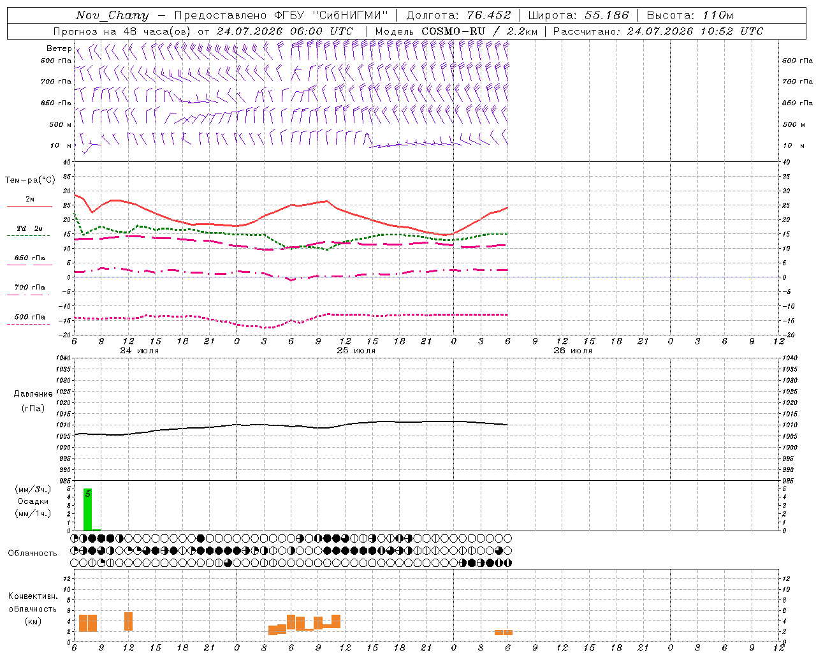Click the 25 июля date label
The width and height of the screenshot is (816, 653).
(x=356, y=350)
